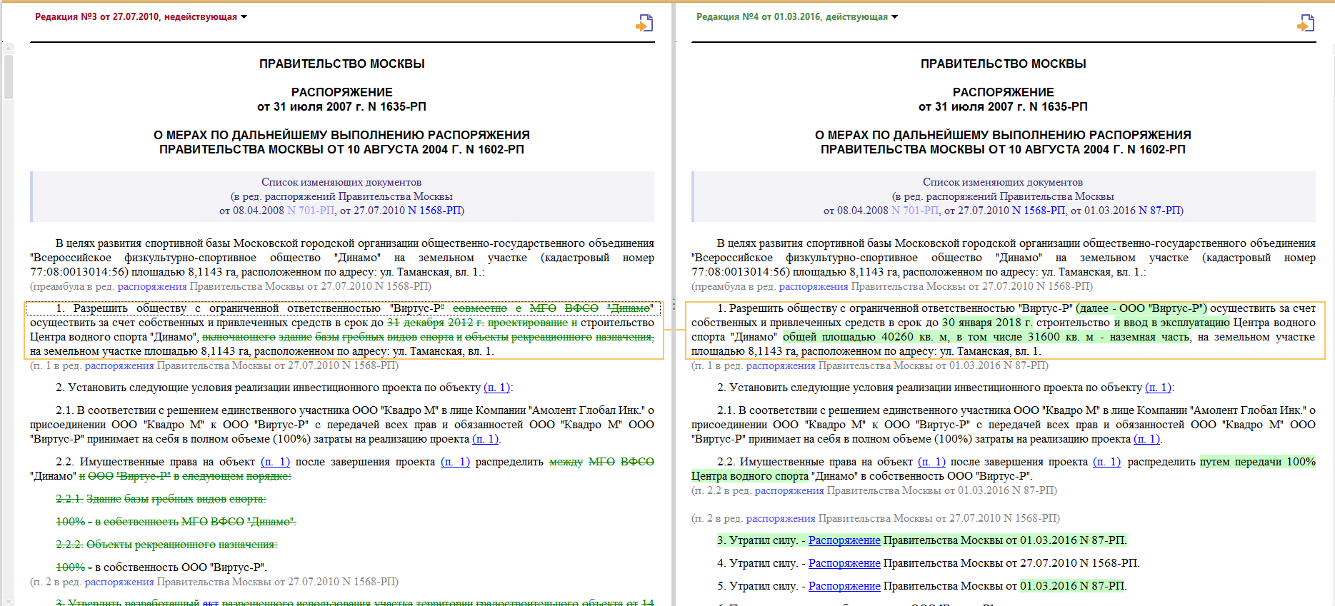Open the edition №3 from 27.07.2010 dropdown
Viewport: 1335px width, 606px height.
141,16
